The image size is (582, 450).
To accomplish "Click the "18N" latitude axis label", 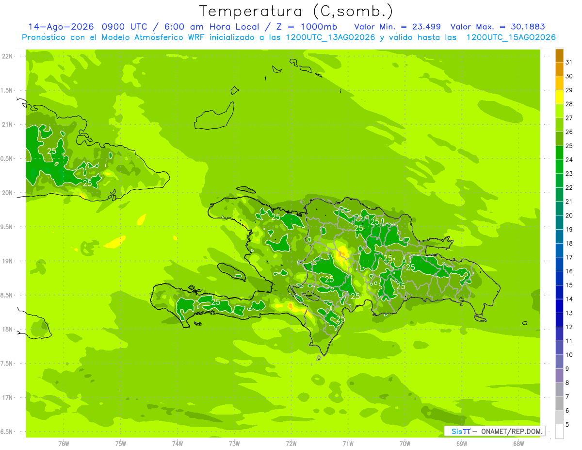I will tap(8, 329).
